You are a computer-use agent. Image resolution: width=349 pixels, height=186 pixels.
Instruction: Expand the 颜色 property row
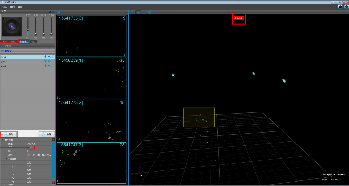coord(6,155)
